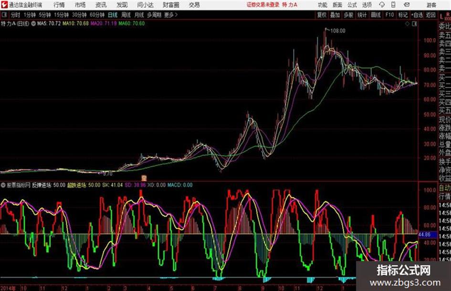Viewport: 451px width, 291px height.
Task: Open the 财富圈 menu
Action: coord(171,5)
